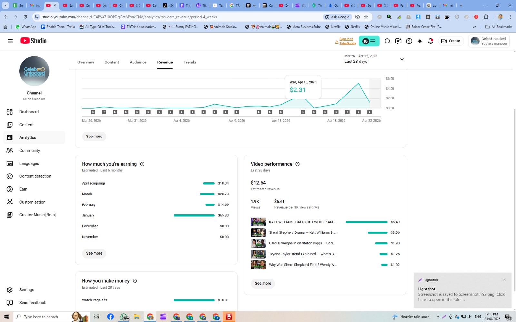
Task: Open File Explorer from the taskbar
Action: [136, 317]
